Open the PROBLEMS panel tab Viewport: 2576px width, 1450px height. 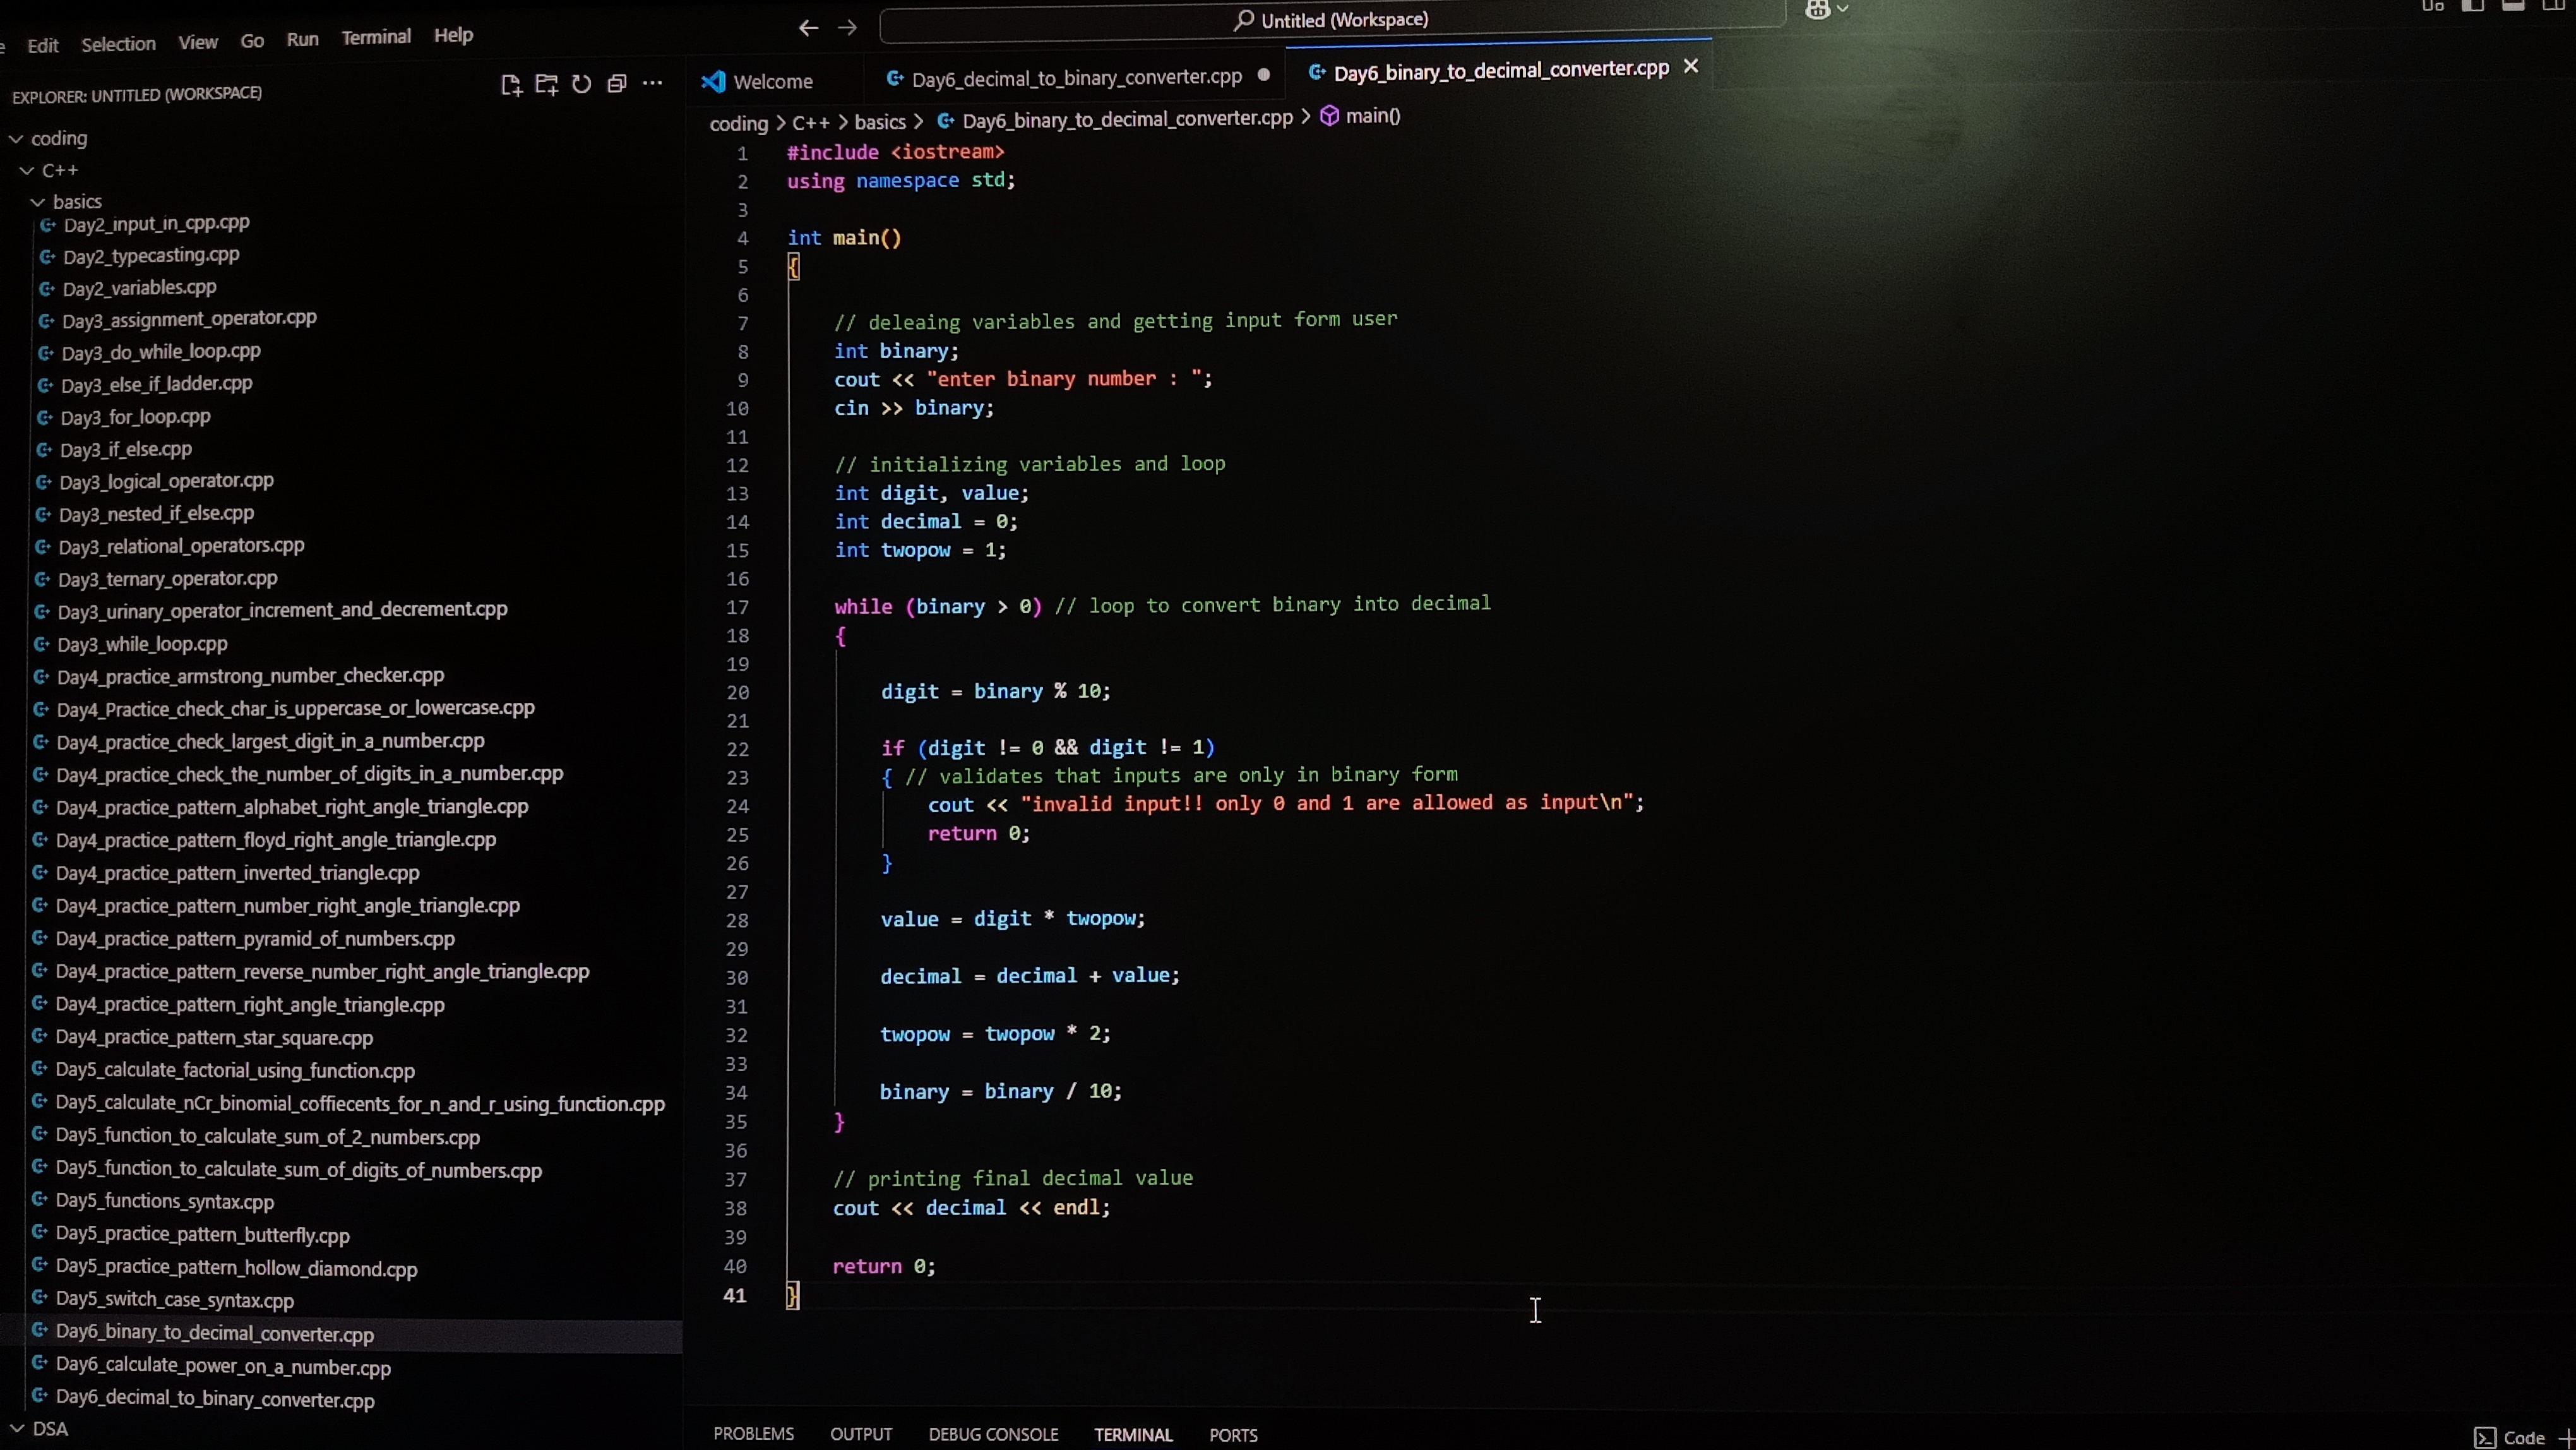(x=753, y=1434)
